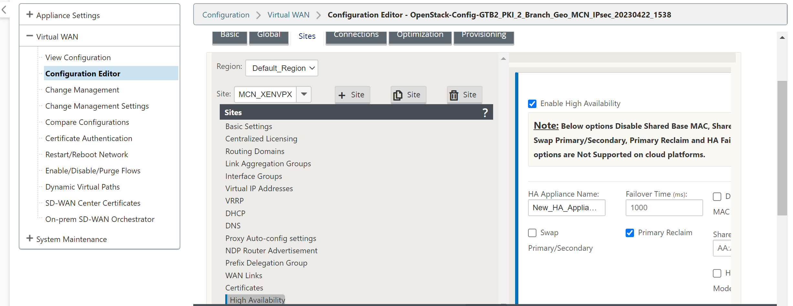Open Change Management in sidebar
Image resolution: width=793 pixels, height=306 pixels.
pyautogui.click(x=82, y=90)
